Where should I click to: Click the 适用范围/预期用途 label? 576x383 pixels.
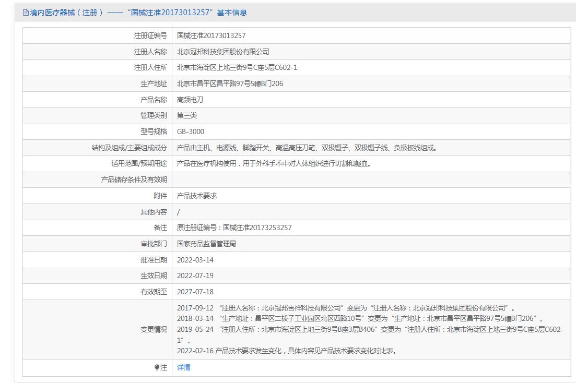click(x=139, y=163)
